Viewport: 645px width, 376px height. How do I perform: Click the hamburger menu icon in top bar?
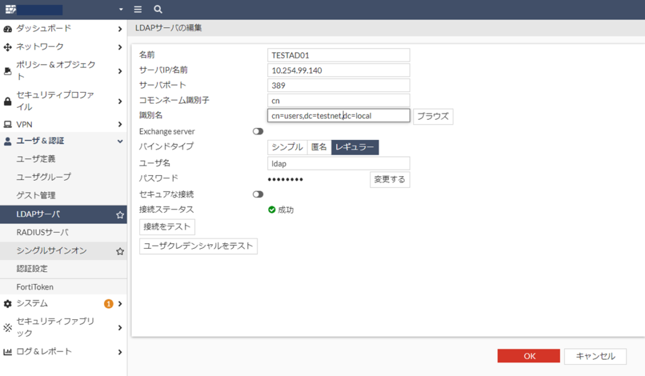pyautogui.click(x=138, y=9)
